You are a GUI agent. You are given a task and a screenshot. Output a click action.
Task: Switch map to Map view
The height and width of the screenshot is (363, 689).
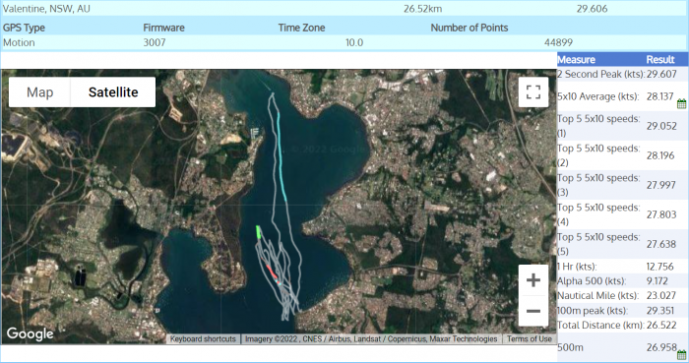point(39,92)
